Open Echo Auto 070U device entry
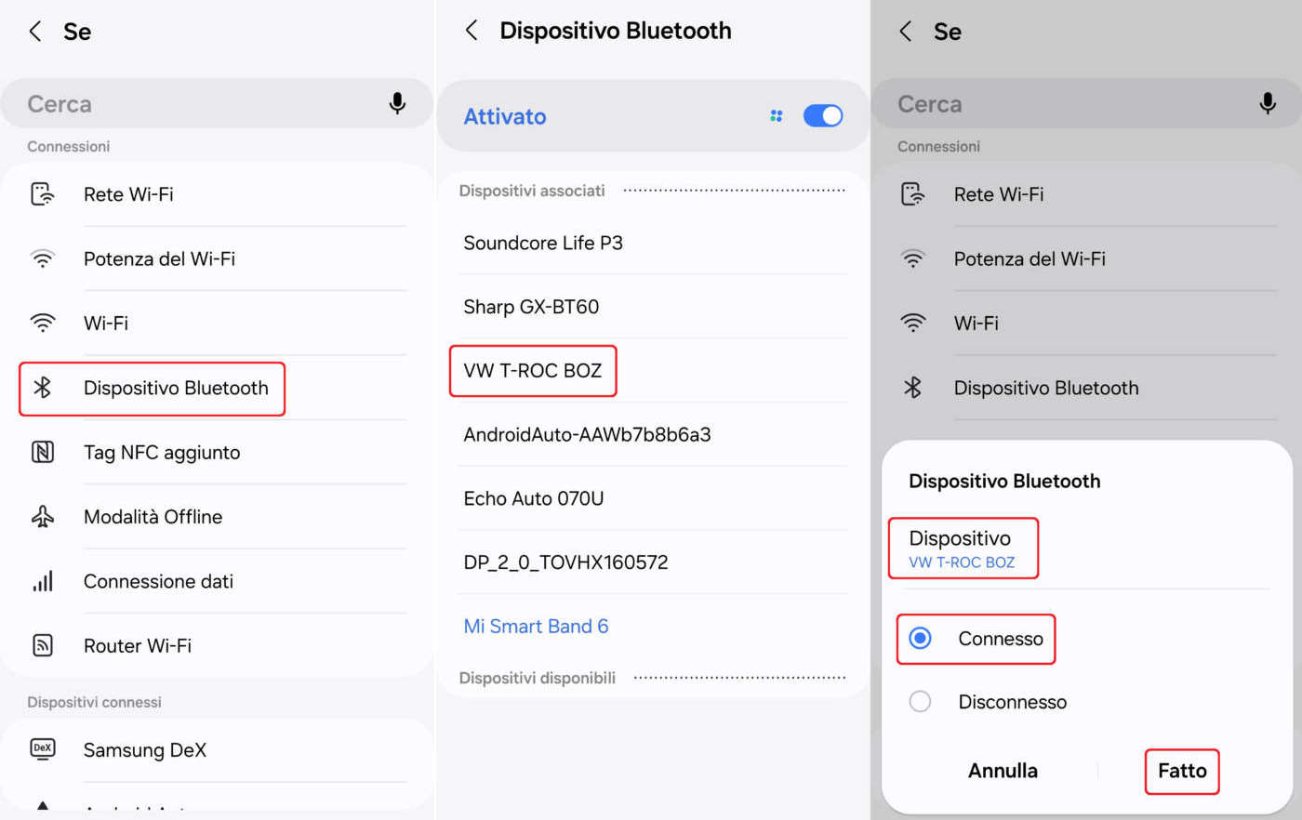 (x=534, y=498)
